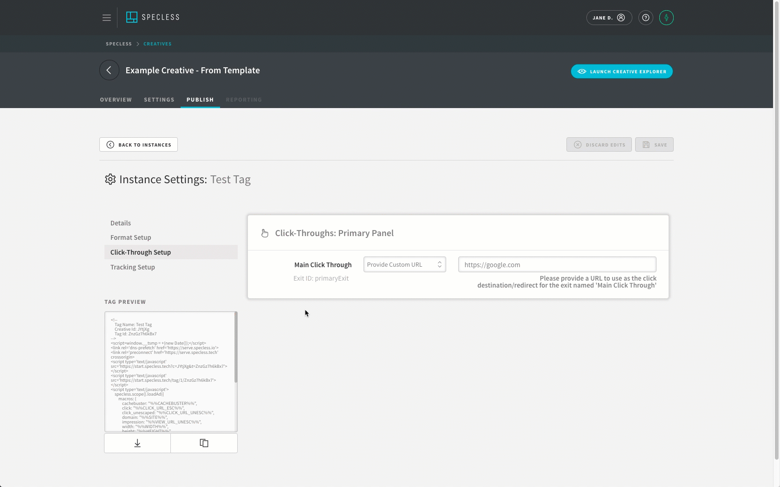Click the 'Main Click Through' label
Screen dimensions: 780x487
[323, 265]
